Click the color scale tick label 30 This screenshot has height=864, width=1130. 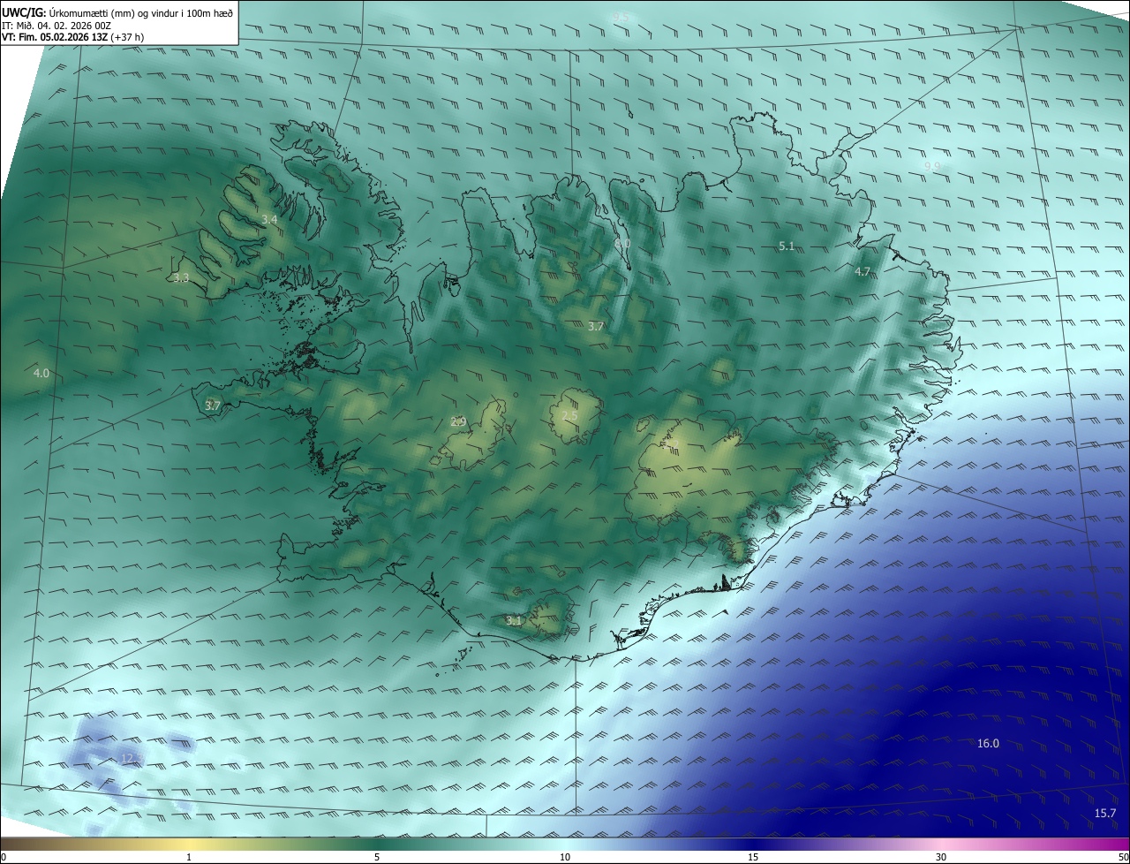941,857
